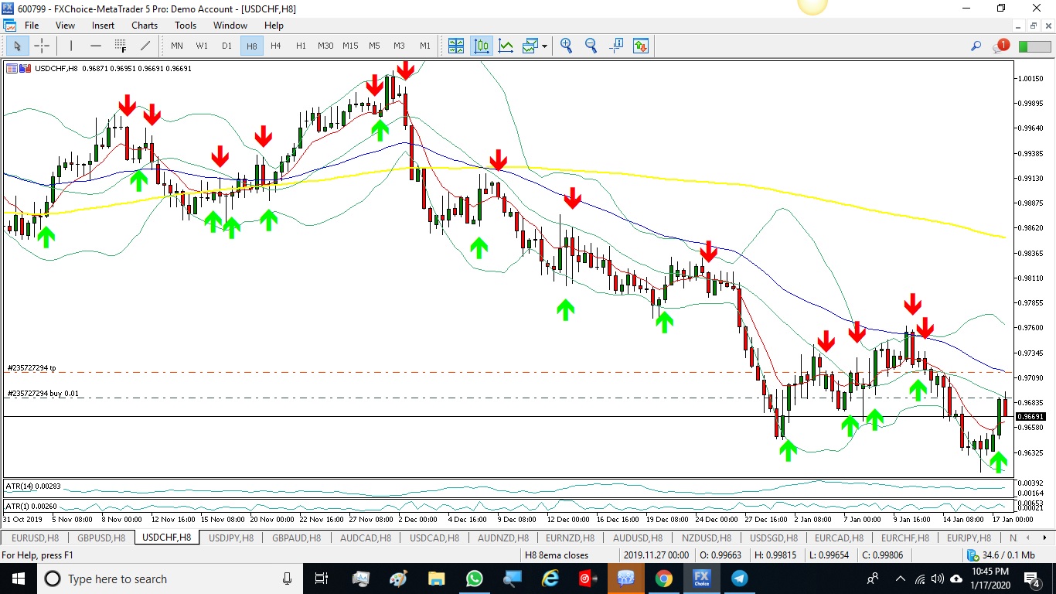Switch to the USDJPY,H8 chart tab

click(231, 538)
